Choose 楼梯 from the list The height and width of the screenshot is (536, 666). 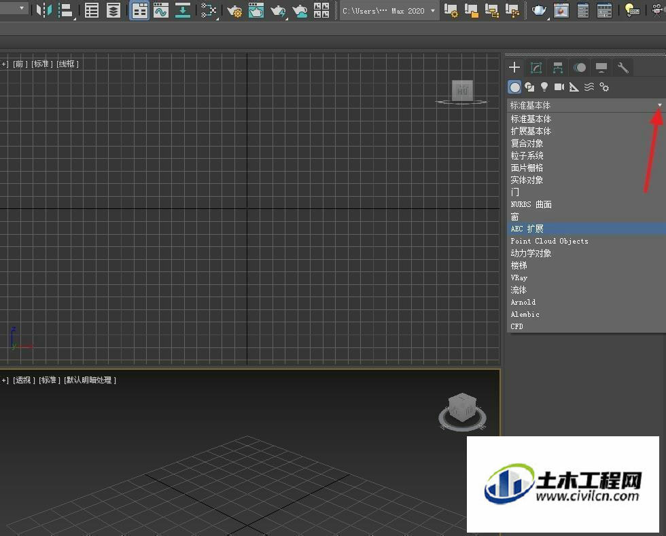pyautogui.click(x=586, y=265)
